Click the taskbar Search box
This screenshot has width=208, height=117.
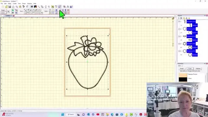(71, 114)
